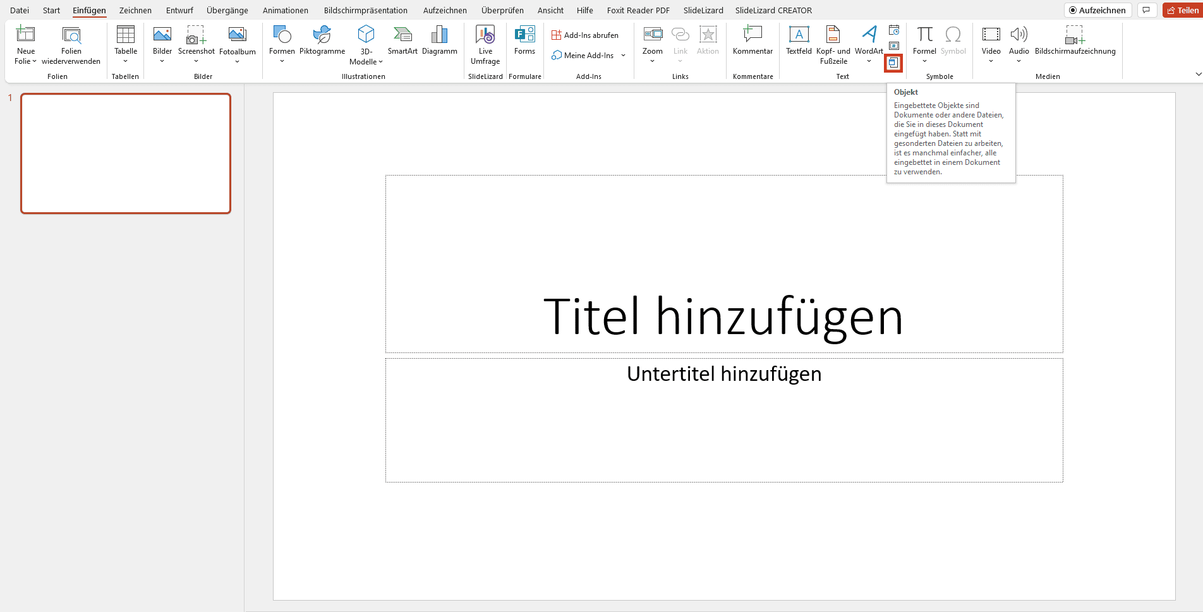Open the SlideLizard CREATOR tab

[773, 10]
